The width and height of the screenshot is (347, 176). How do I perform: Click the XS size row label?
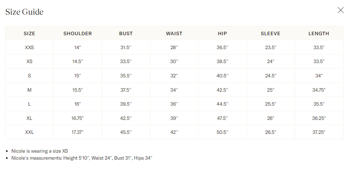(x=29, y=61)
